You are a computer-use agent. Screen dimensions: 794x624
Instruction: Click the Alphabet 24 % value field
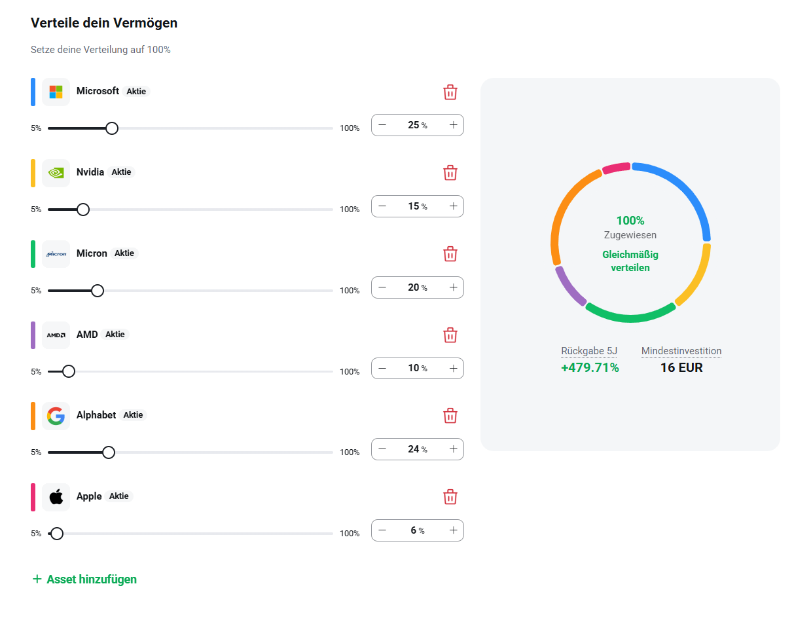tap(417, 449)
